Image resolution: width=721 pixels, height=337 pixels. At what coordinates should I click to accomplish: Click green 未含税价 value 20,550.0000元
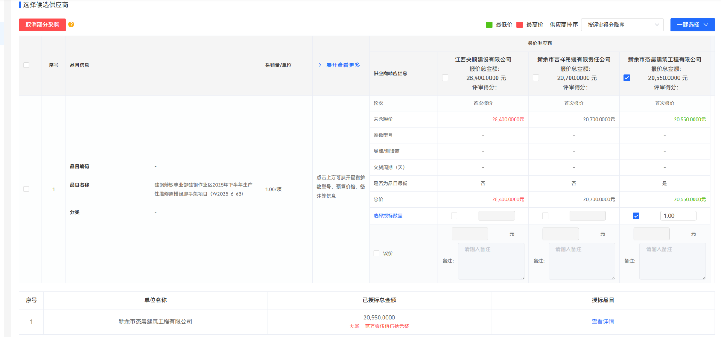[690, 120]
